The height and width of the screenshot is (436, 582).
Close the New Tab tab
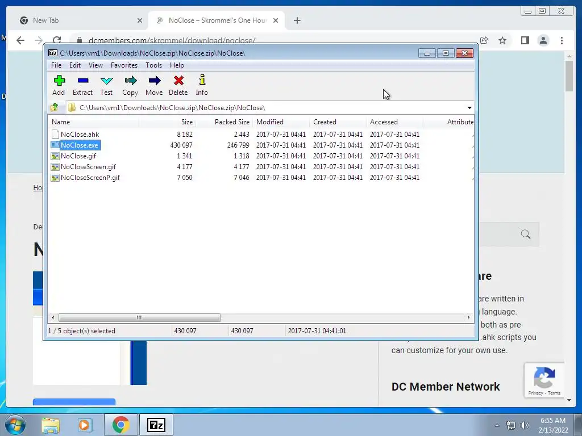tap(140, 20)
